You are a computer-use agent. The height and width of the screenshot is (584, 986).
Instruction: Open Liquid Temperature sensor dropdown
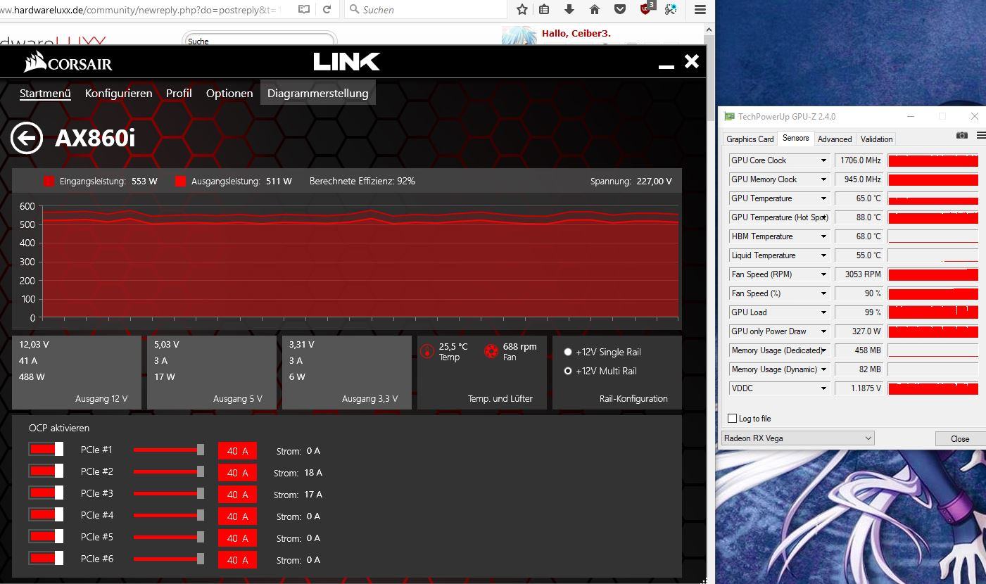click(823, 255)
